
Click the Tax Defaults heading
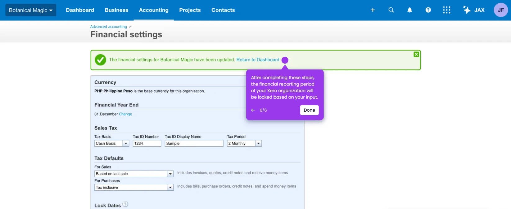point(109,158)
